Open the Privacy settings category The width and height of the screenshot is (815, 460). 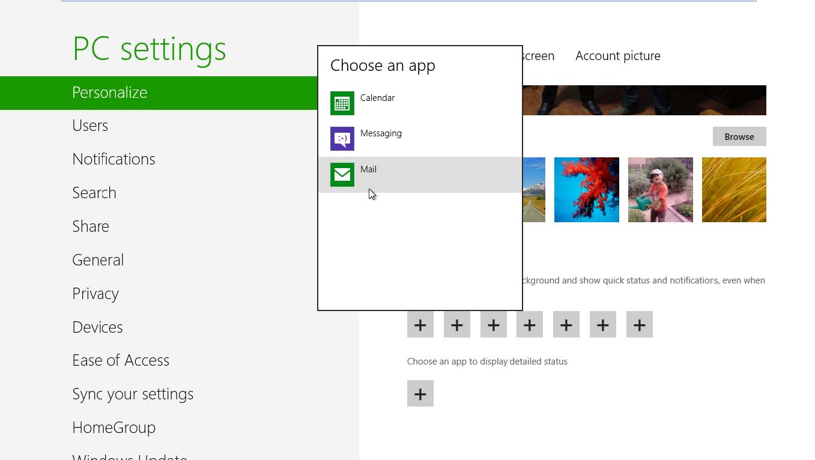coord(95,294)
